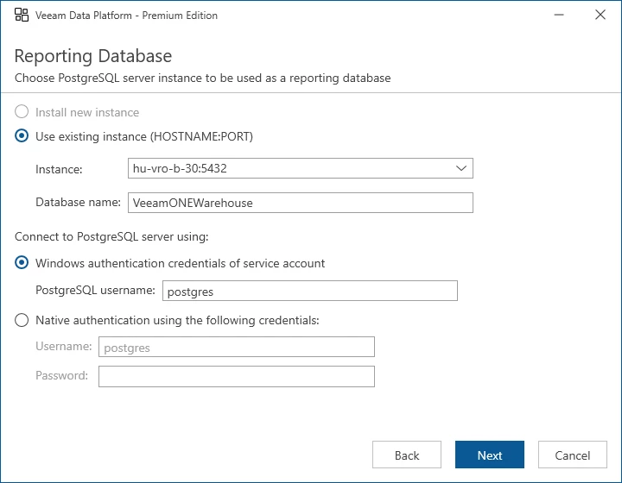Click the native authentication Password field
This screenshot has height=483, width=622.
[236, 376]
